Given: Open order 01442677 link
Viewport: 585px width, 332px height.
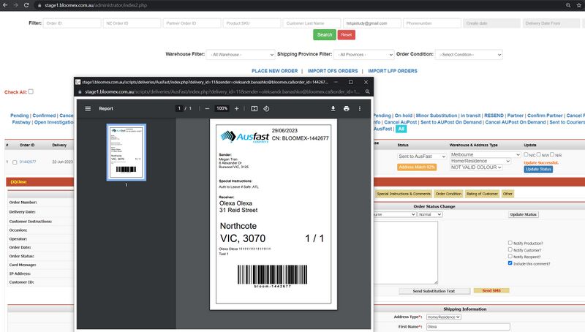Looking at the screenshot, I should coord(28,162).
